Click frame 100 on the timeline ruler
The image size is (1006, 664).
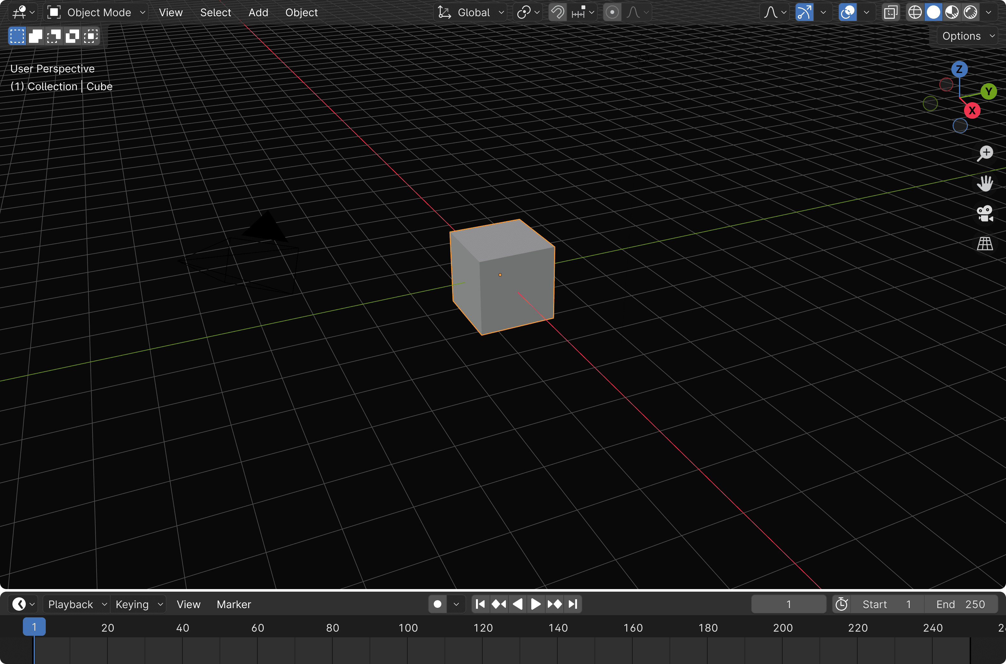point(408,627)
